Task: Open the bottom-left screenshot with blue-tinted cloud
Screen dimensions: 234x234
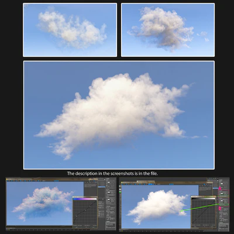Action: (61, 204)
